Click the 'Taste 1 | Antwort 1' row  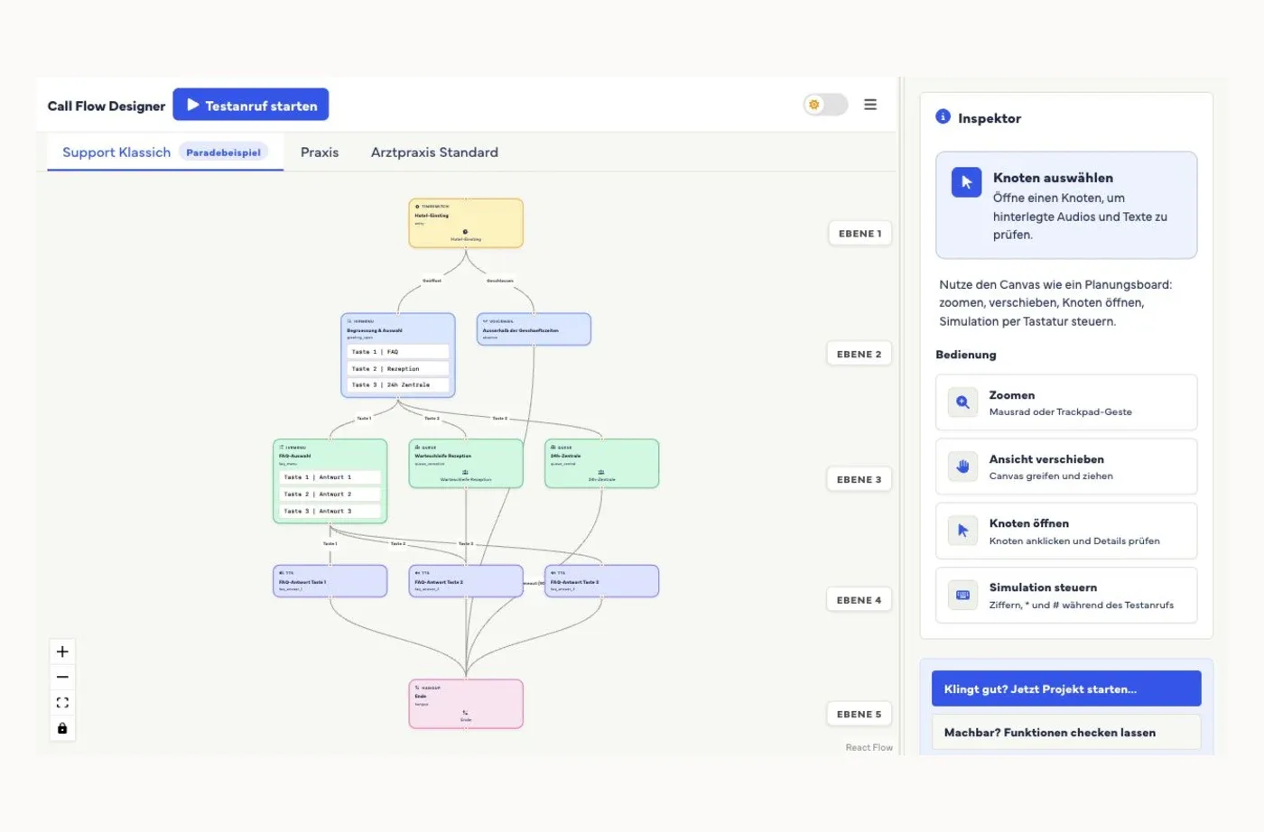coord(330,477)
